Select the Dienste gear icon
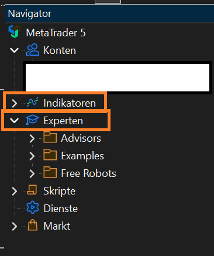 tap(33, 207)
